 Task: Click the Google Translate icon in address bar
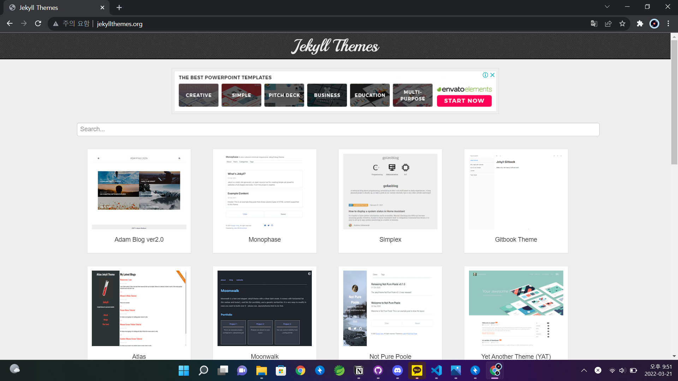click(x=594, y=24)
